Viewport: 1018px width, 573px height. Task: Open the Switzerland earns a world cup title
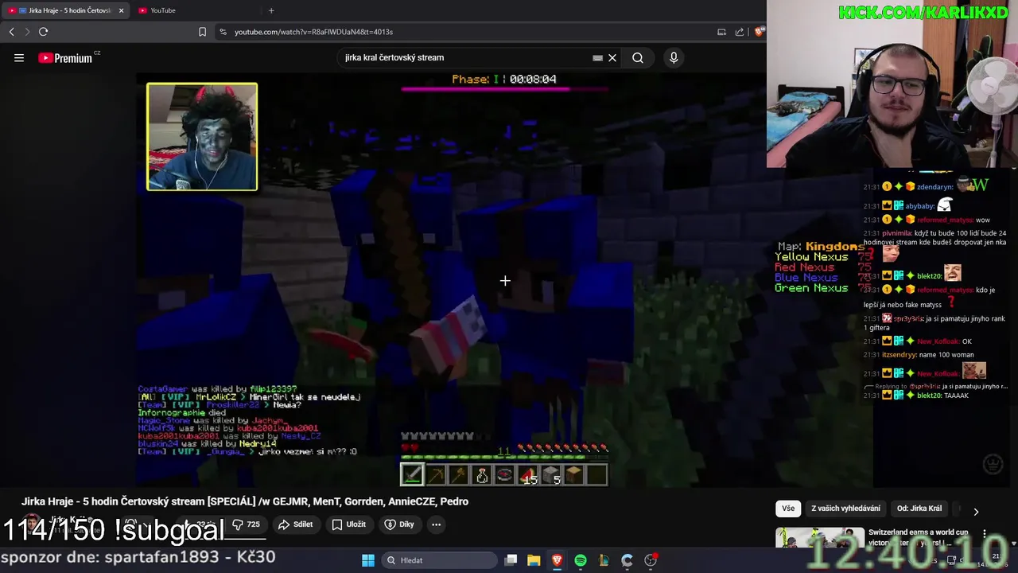click(x=919, y=537)
